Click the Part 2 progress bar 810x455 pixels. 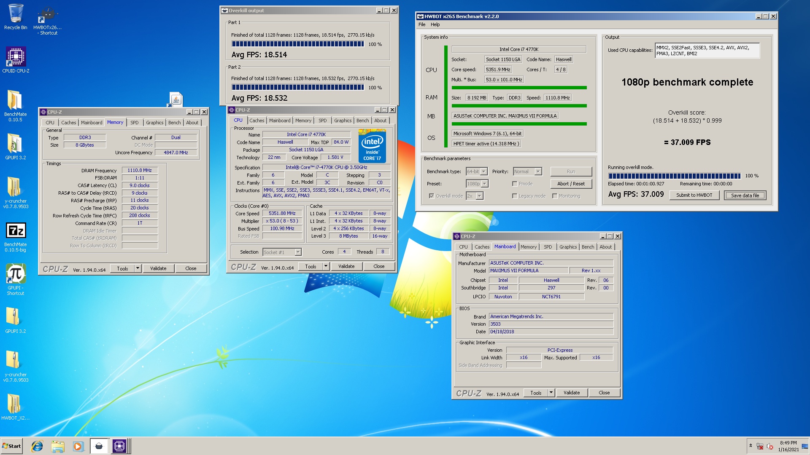tap(298, 87)
